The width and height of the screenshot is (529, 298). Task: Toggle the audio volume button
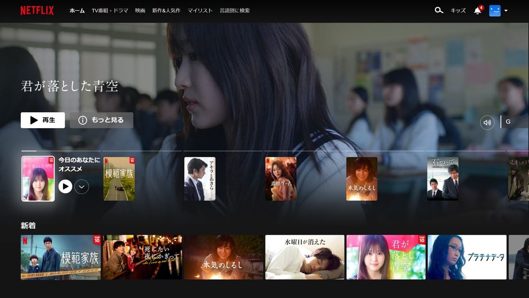[x=487, y=122]
